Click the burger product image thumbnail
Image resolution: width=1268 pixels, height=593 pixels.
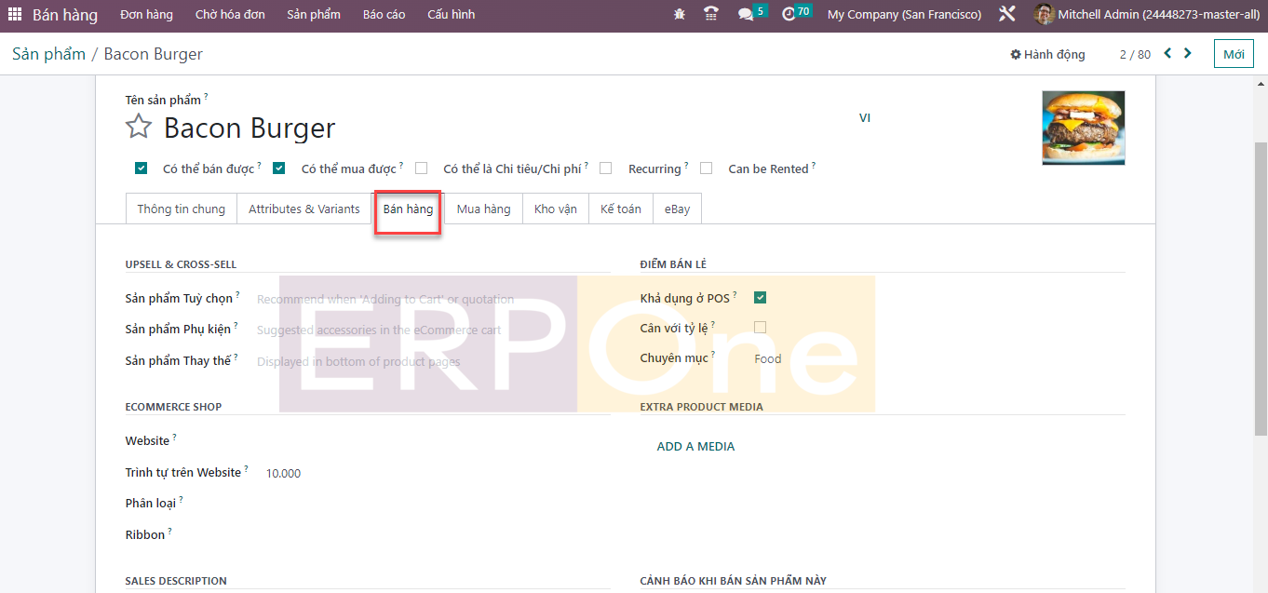pyautogui.click(x=1083, y=128)
